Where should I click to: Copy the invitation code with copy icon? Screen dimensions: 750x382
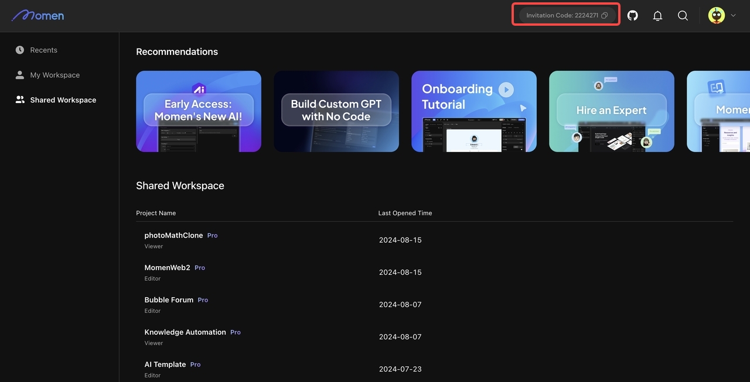point(605,16)
